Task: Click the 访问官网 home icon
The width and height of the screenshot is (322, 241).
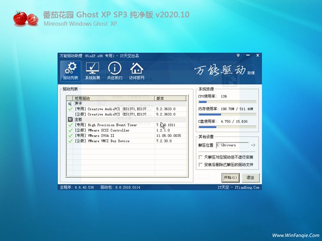Action: 136,71
